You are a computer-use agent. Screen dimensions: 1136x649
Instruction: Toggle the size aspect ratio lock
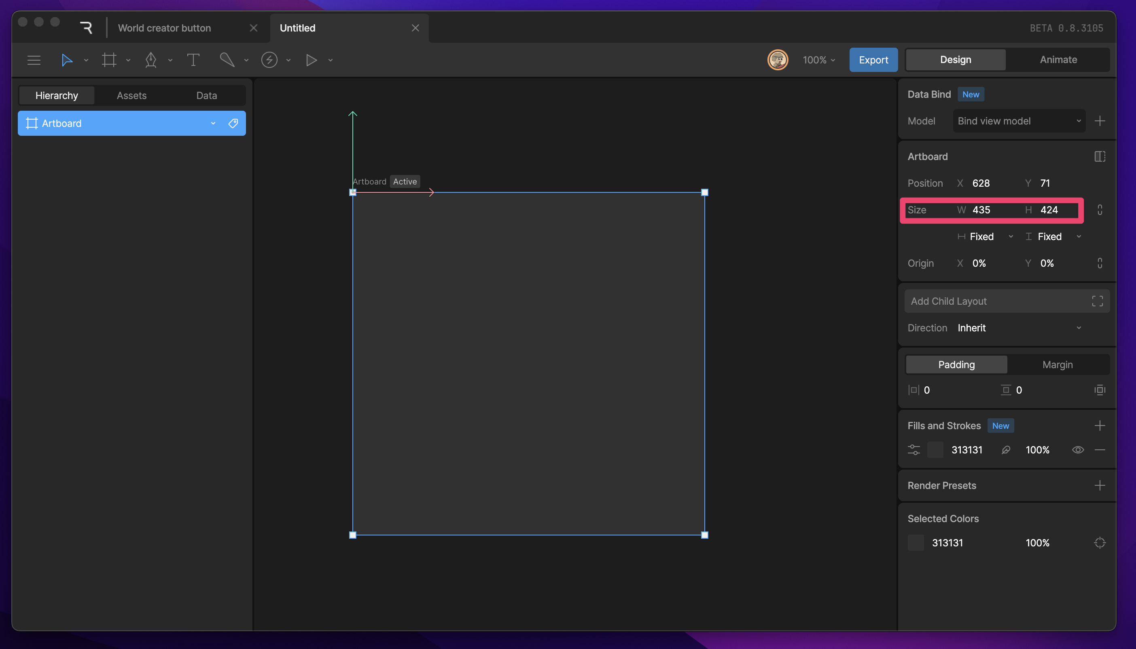(x=1100, y=210)
